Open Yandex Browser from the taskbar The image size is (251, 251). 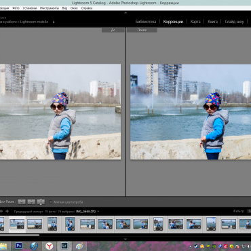49,246
